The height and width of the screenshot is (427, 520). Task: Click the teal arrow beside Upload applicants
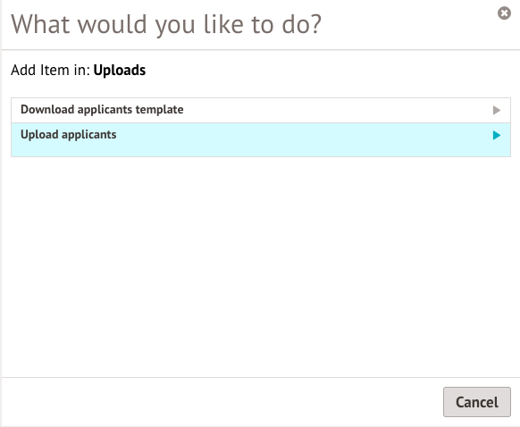[x=497, y=135]
